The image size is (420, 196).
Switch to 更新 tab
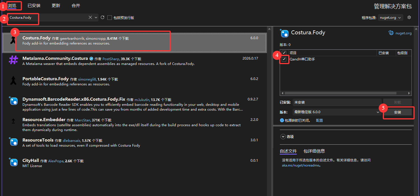(56, 5)
